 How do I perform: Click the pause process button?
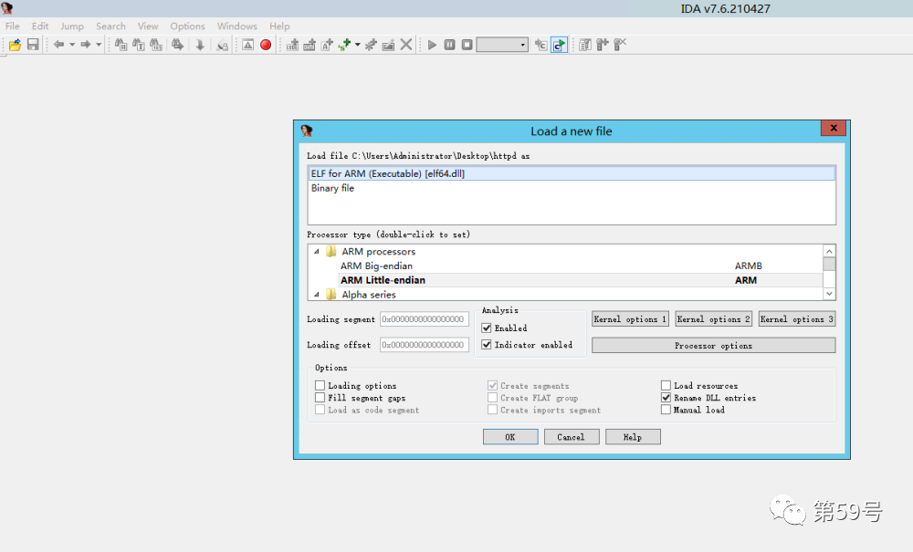click(449, 45)
